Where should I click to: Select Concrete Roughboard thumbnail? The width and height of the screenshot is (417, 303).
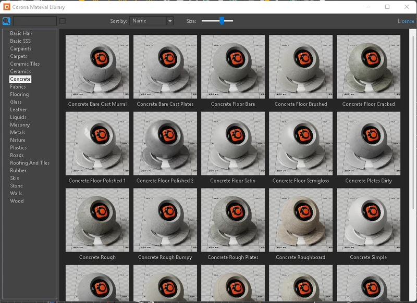click(x=301, y=220)
